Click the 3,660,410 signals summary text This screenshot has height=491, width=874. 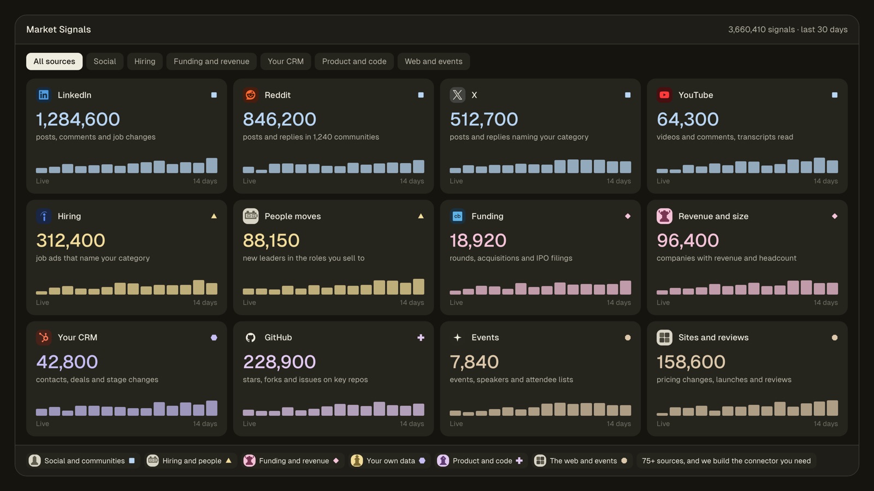(788, 29)
